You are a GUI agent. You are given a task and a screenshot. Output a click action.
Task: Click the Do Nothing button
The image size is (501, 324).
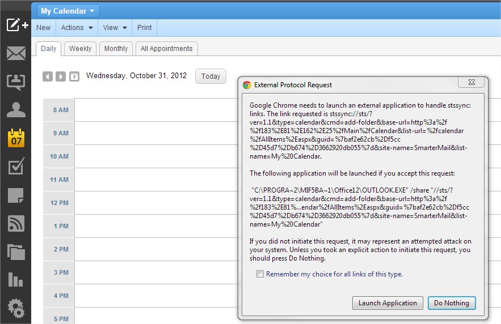tap(452, 303)
